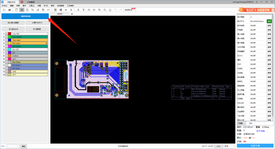Click the home view icon
Image resolution: width=275 pixels, height=149 pixels.
(110, 10)
